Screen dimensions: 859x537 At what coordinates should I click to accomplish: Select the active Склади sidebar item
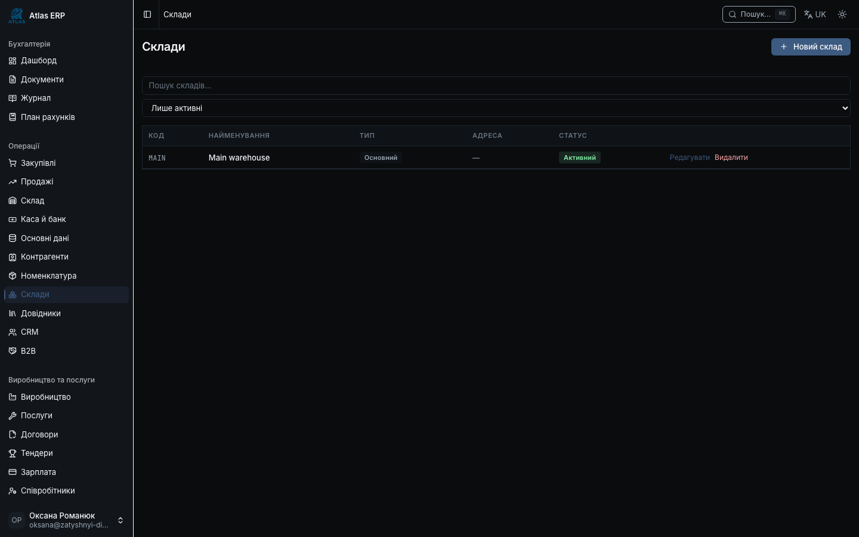click(66, 294)
